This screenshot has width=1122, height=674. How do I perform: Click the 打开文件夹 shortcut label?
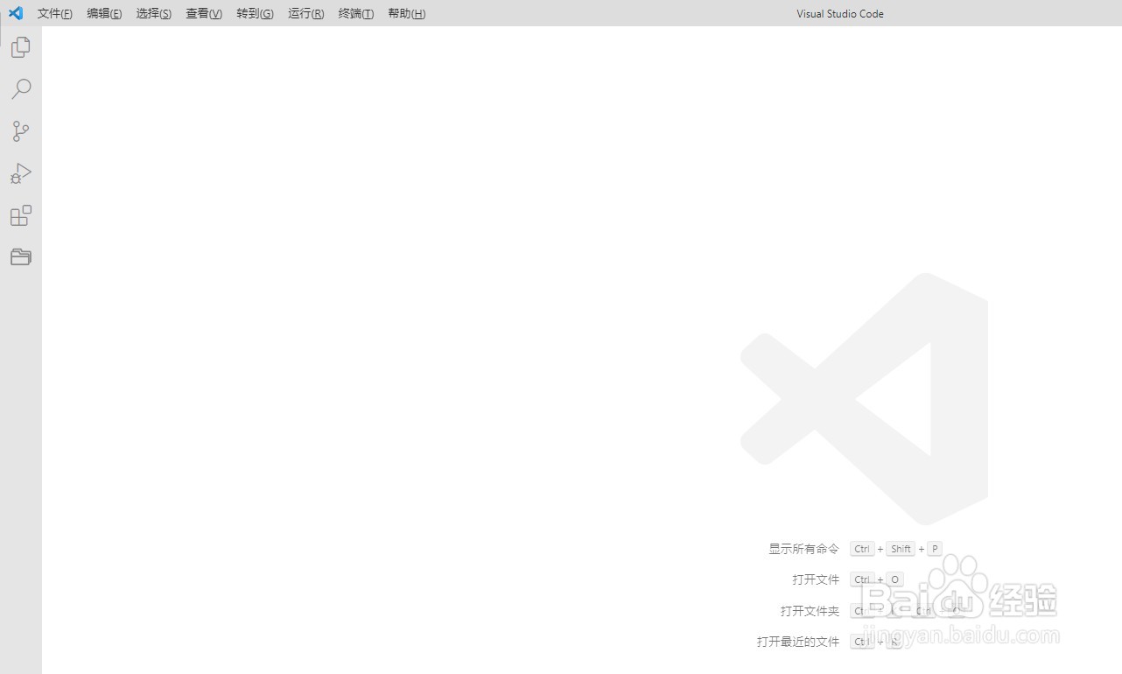pos(810,611)
